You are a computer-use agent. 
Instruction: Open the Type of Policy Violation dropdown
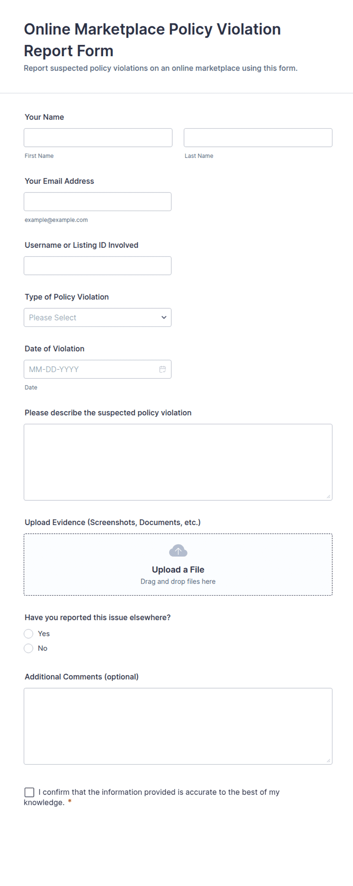[98, 317]
